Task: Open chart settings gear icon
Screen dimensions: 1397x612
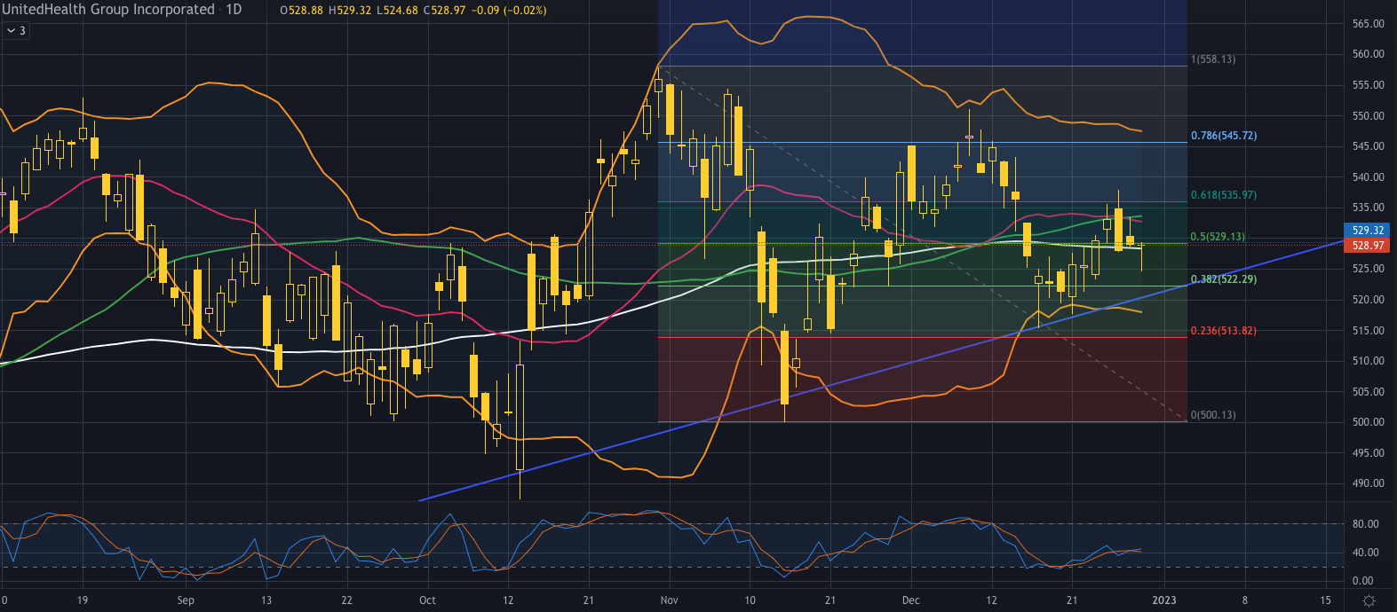Action: tap(1369, 601)
